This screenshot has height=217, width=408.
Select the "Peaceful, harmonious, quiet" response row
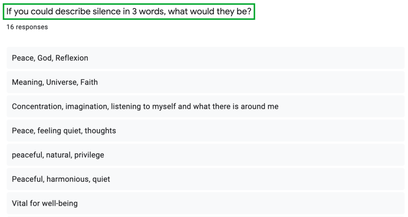[205, 179]
